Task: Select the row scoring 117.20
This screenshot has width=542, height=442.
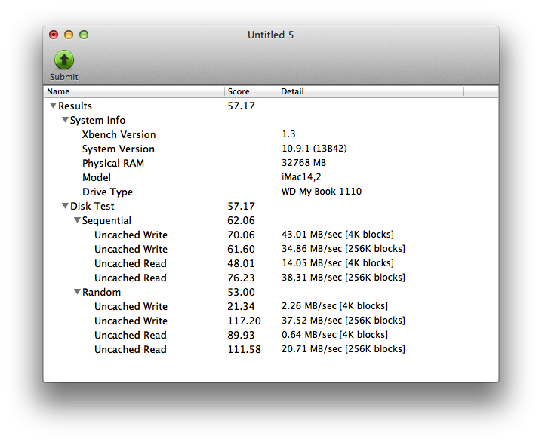Action: pos(271,321)
